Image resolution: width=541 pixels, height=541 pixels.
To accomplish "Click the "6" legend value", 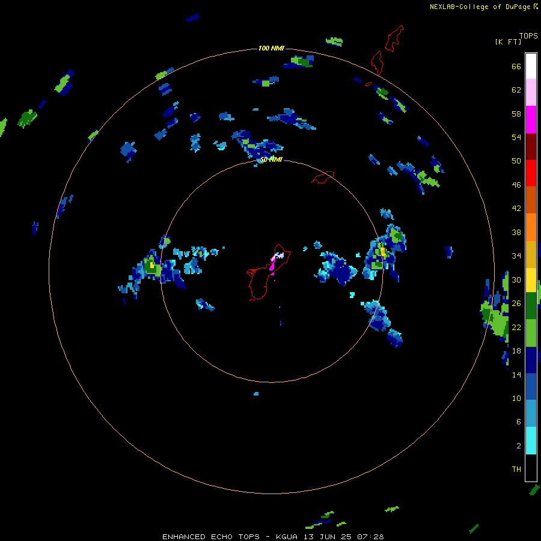I will point(518,422).
